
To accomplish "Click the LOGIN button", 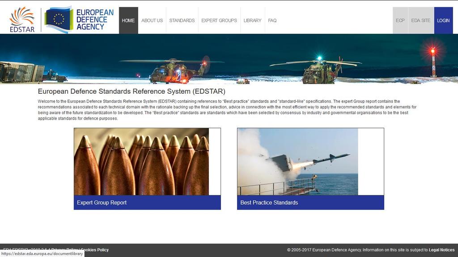I will click(443, 21).
